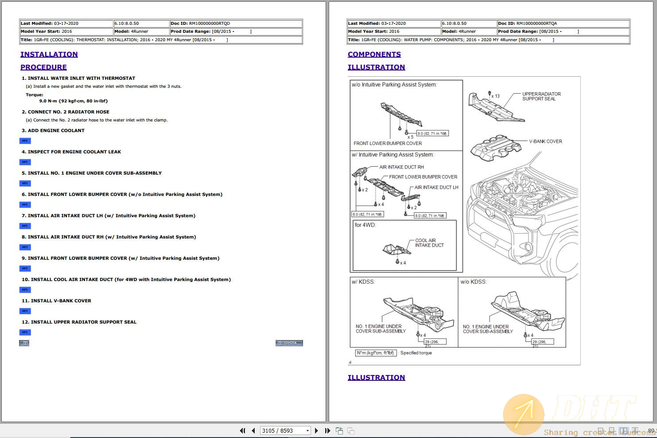
Task: Click left page Model: 4Runner cell
Action: pyautogui.click(x=142, y=31)
